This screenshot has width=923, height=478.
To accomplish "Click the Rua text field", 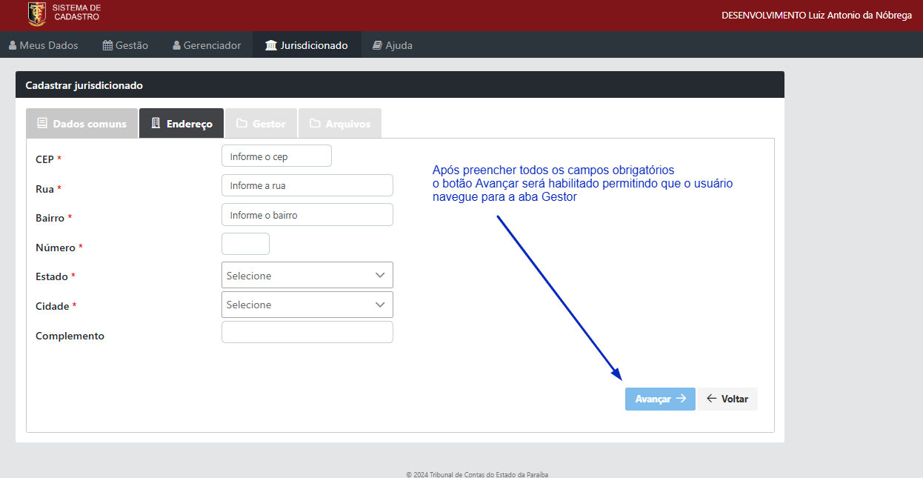I will coord(307,185).
